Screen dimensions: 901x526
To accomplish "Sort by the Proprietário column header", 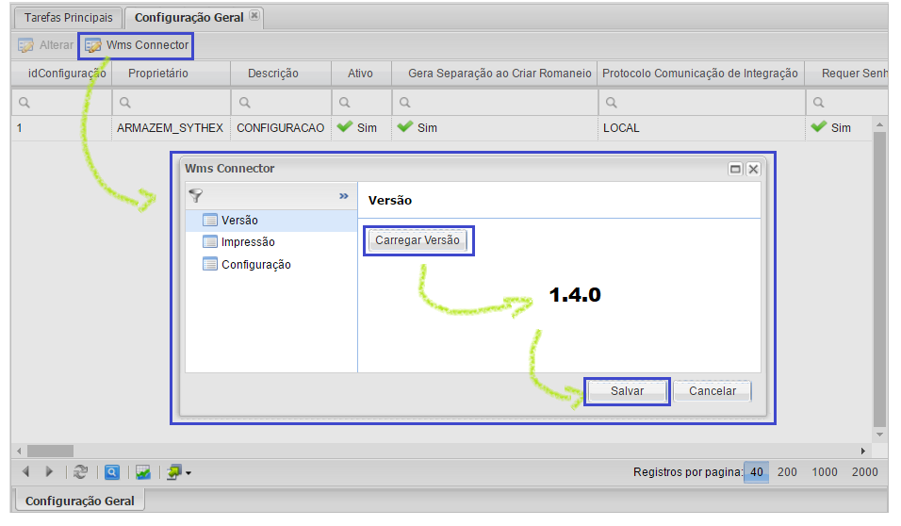I will [172, 74].
